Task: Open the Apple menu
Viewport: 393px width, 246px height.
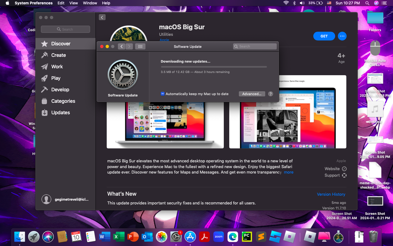Action: click(7, 3)
